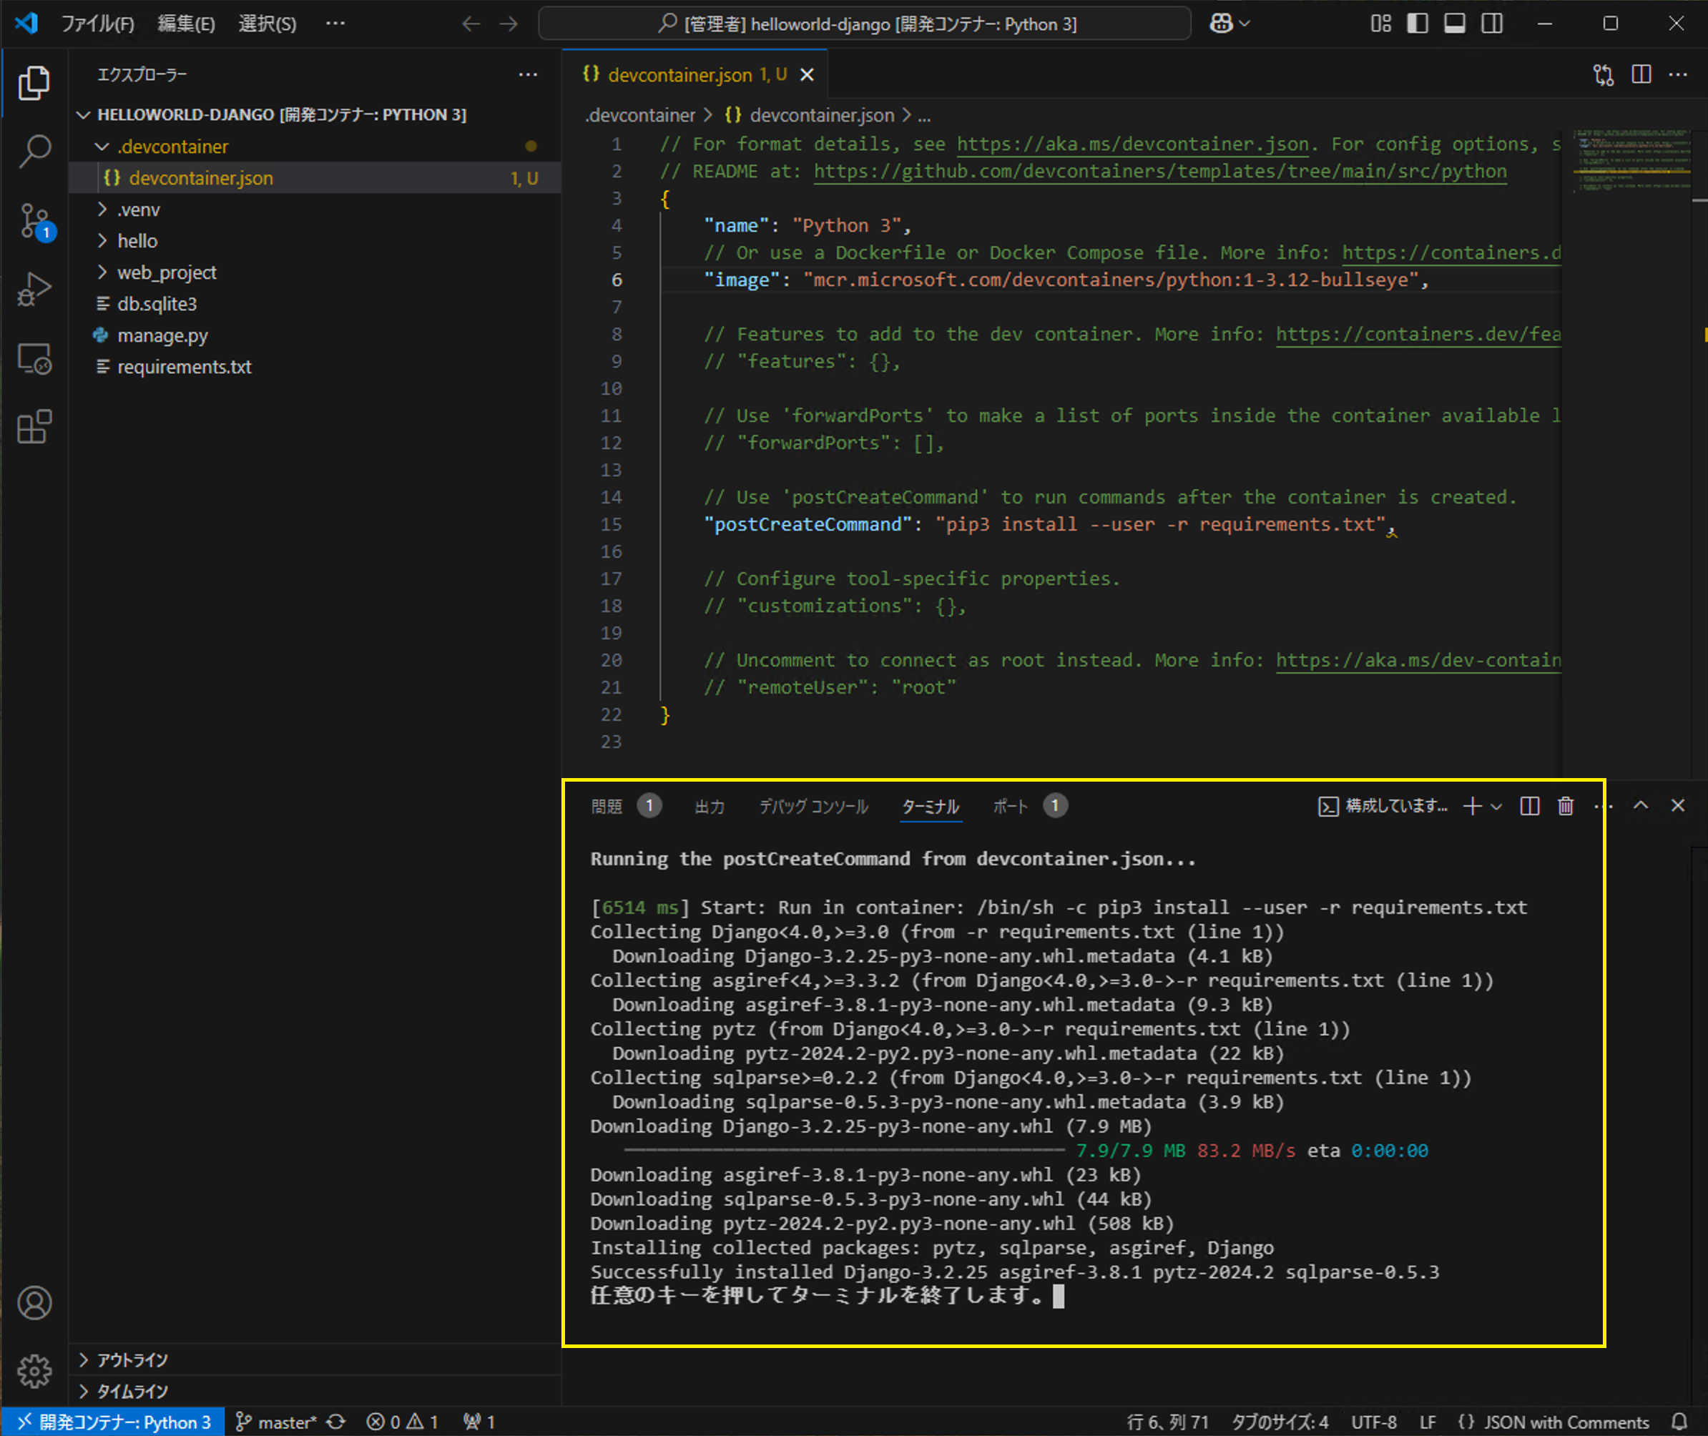Image resolution: width=1708 pixels, height=1436 pixels.
Task: Open terminal launch profile dropdown
Action: 1496,806
